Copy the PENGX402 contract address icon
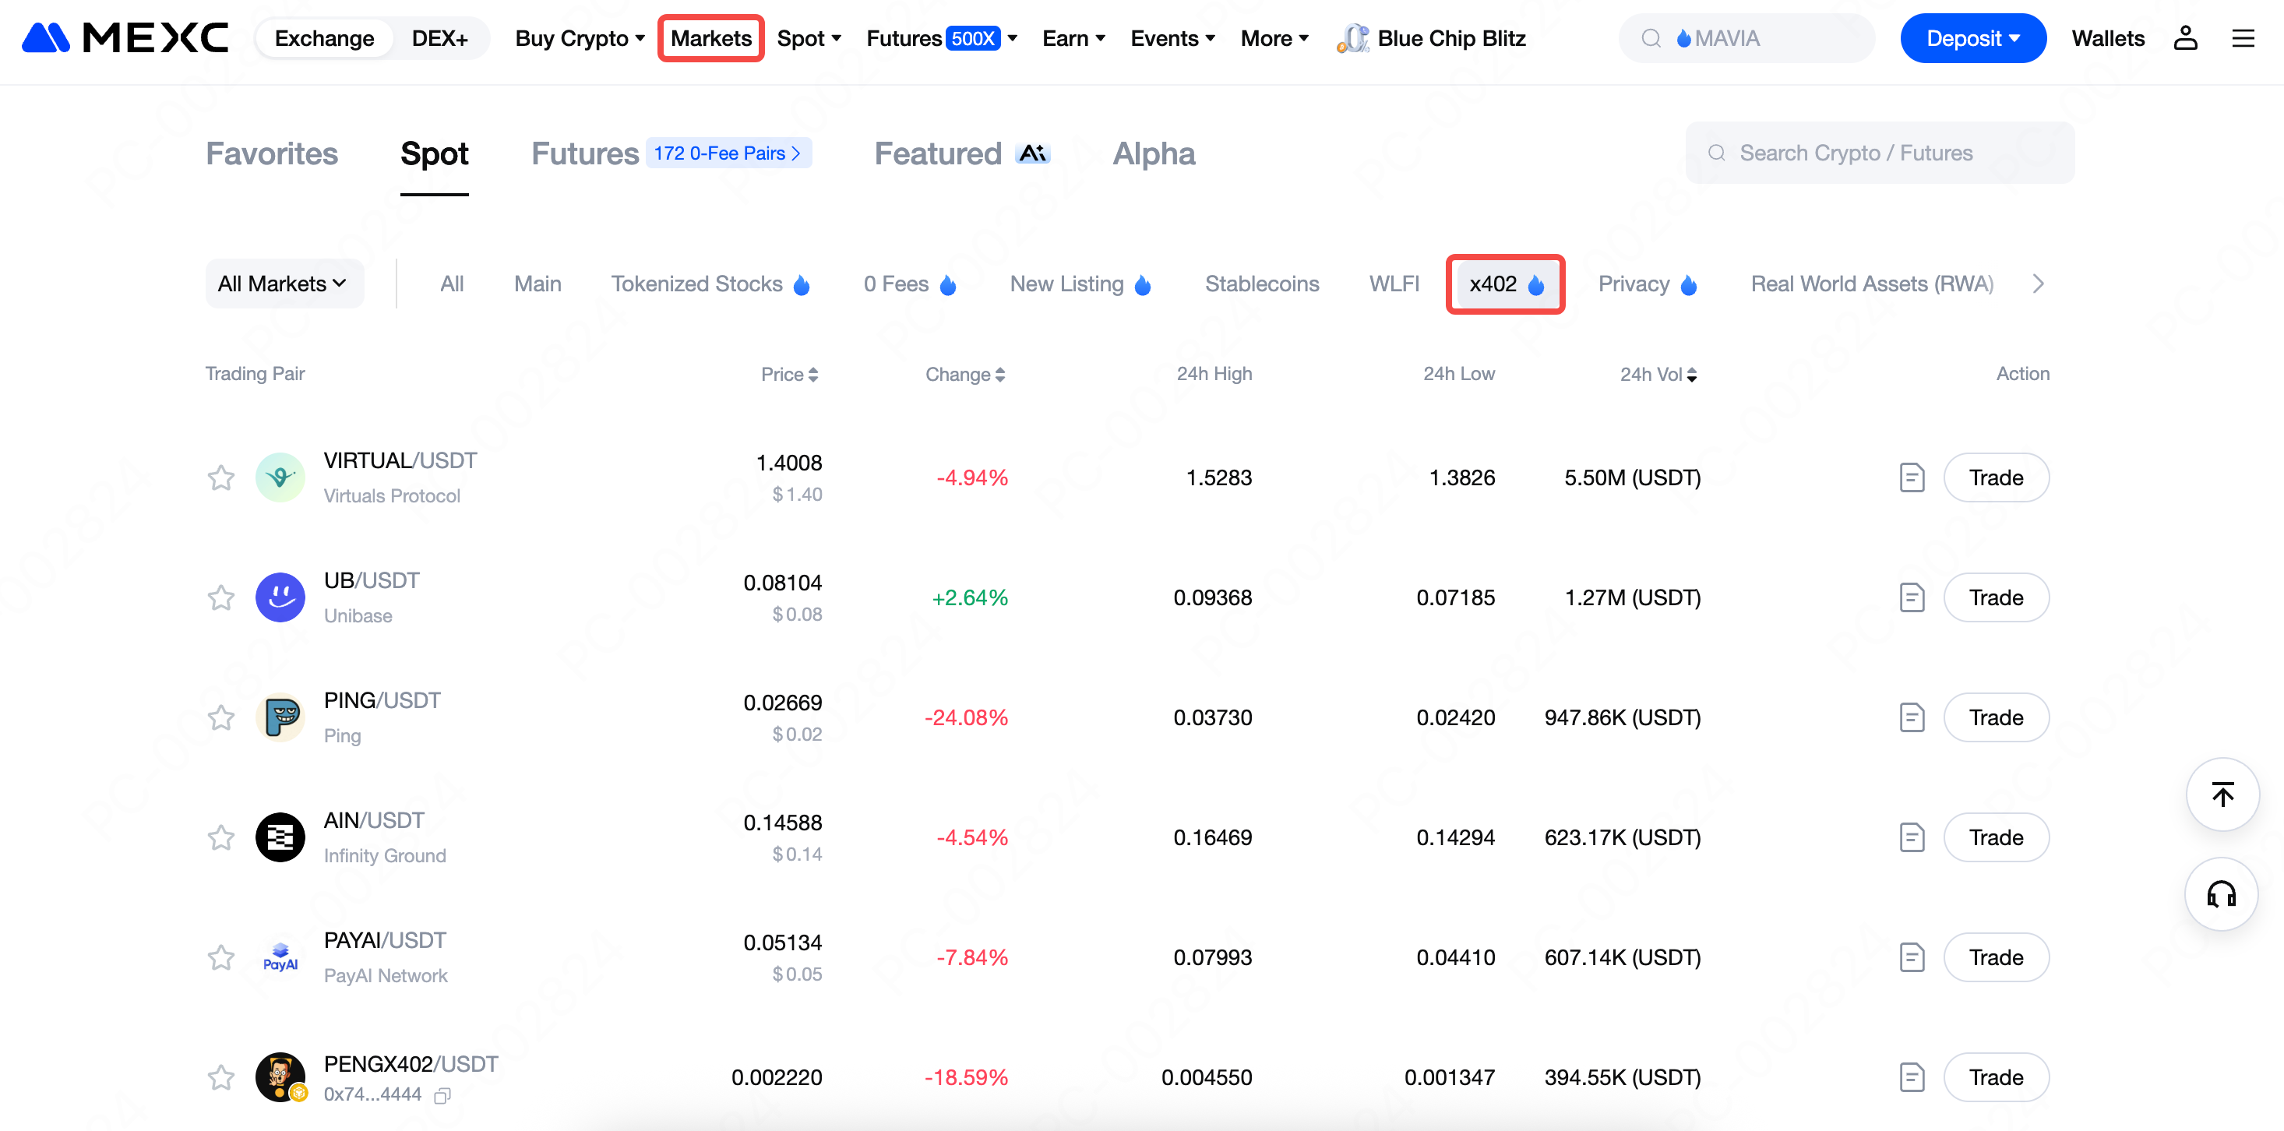 (x=442, y=1095)
